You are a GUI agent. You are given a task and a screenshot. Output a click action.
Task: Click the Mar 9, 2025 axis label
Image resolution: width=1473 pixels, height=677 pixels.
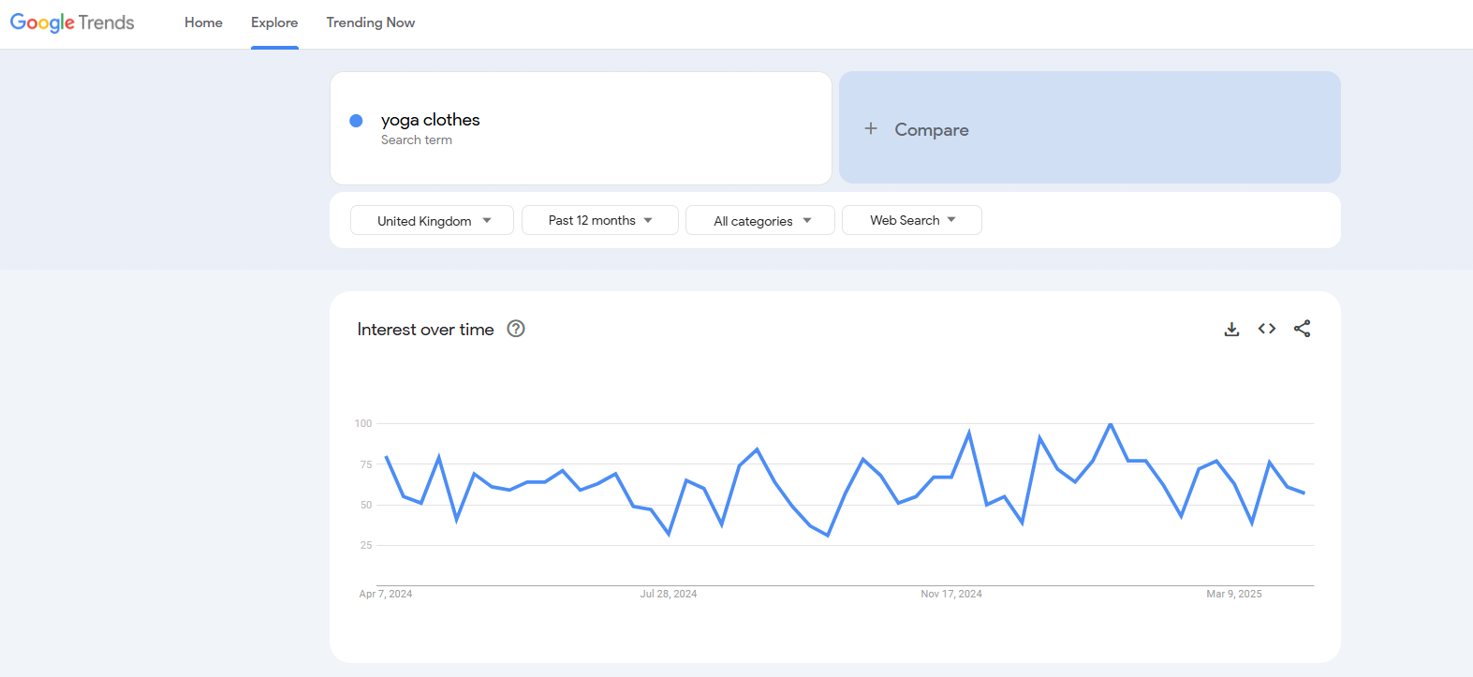(1234, 594)
